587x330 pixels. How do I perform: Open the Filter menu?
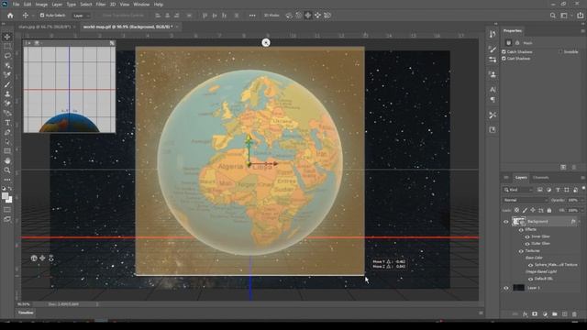pos(101,5)
